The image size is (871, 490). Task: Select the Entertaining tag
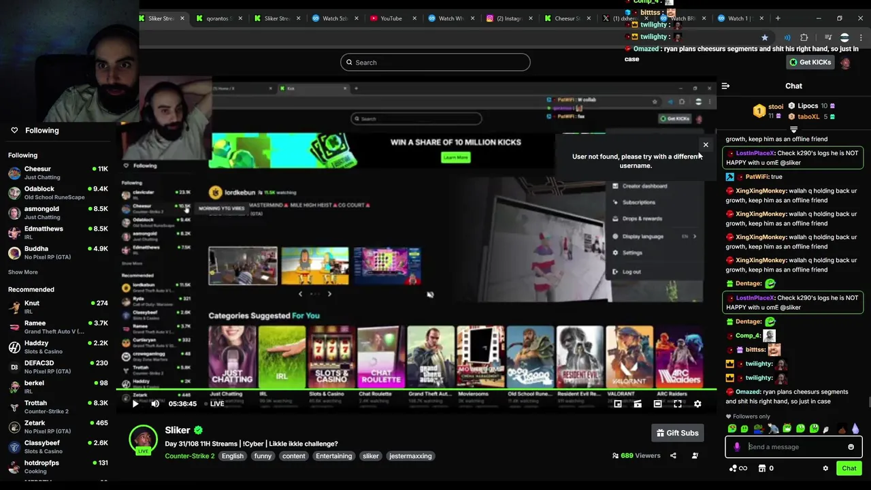click(x=333, y=456)
